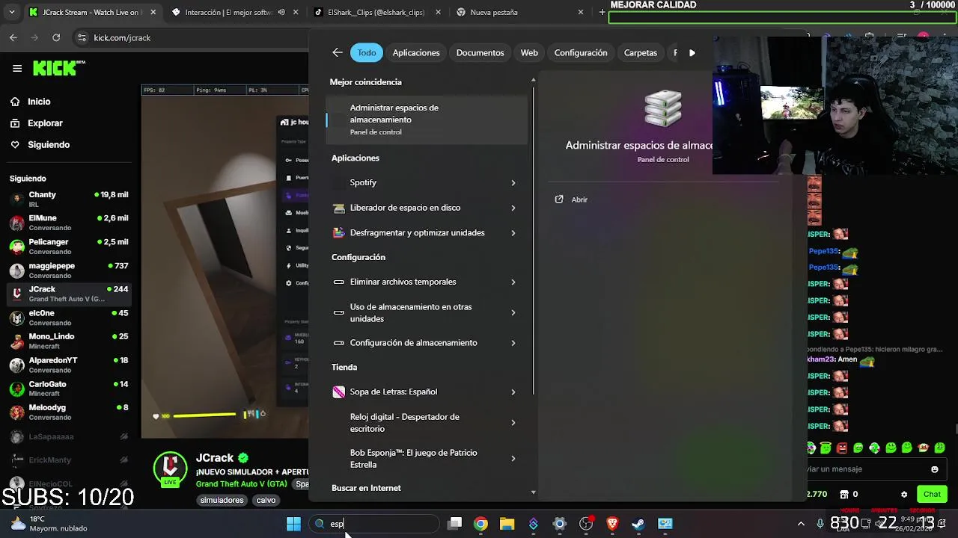Open Task View on the taskbar
Image resolution: width=958 pixels, height=538 pixels.
pos(454,524)
